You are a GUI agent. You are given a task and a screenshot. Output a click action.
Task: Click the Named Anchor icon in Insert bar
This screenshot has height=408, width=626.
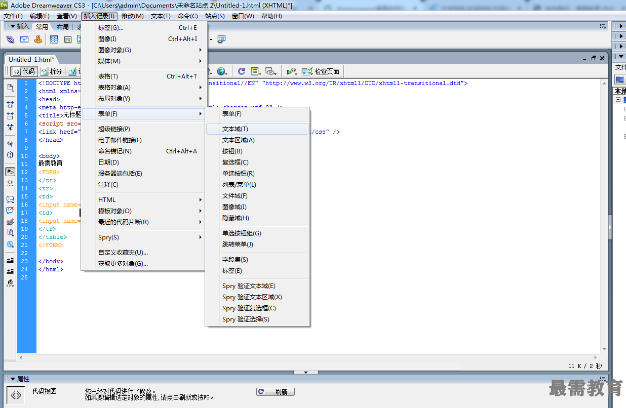38,39
